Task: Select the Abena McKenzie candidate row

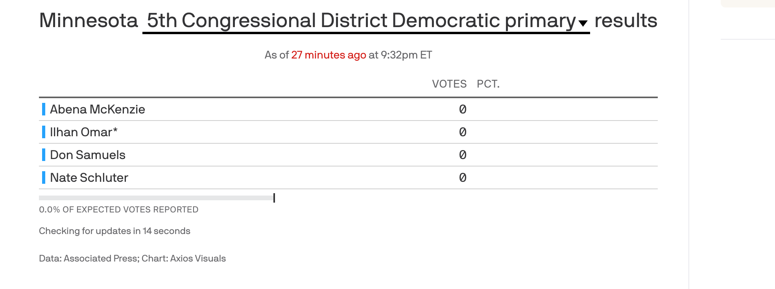Action: point(348,109)
